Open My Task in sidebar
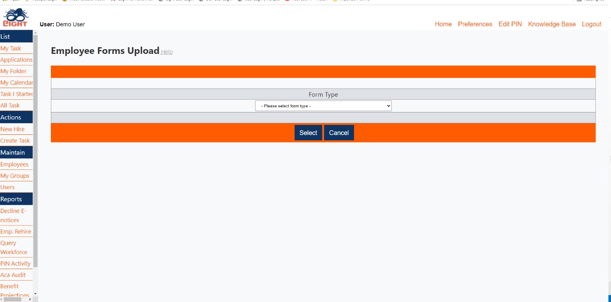 (11, 48)
